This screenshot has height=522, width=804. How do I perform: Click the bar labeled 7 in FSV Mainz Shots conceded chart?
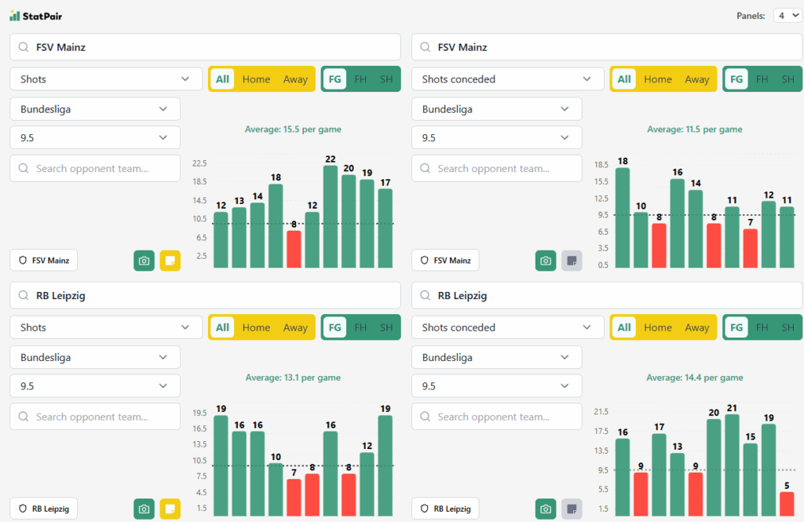coord(750,248)
